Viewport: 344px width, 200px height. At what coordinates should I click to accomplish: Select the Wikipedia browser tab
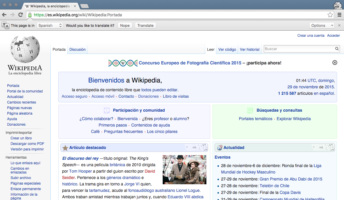pos(50,6)
